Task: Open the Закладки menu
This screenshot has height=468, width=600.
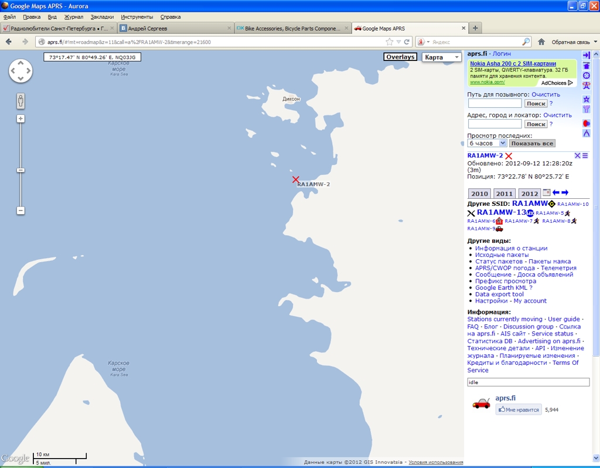Action: point(102,17)
